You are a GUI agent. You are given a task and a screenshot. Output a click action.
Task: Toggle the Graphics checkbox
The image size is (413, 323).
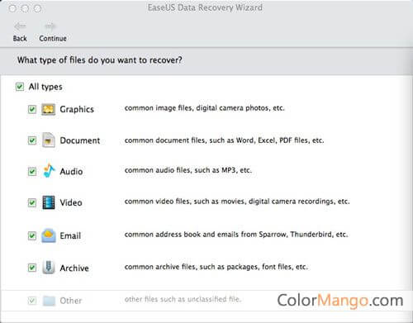pyautogui.click(x=32, y=109)
